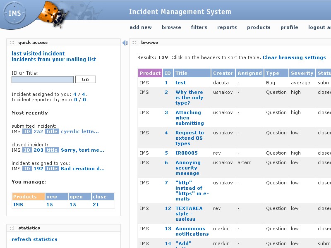Viewport: 331px width, 248px height.
Task: Open the products menu item
Action: (259, 27)
